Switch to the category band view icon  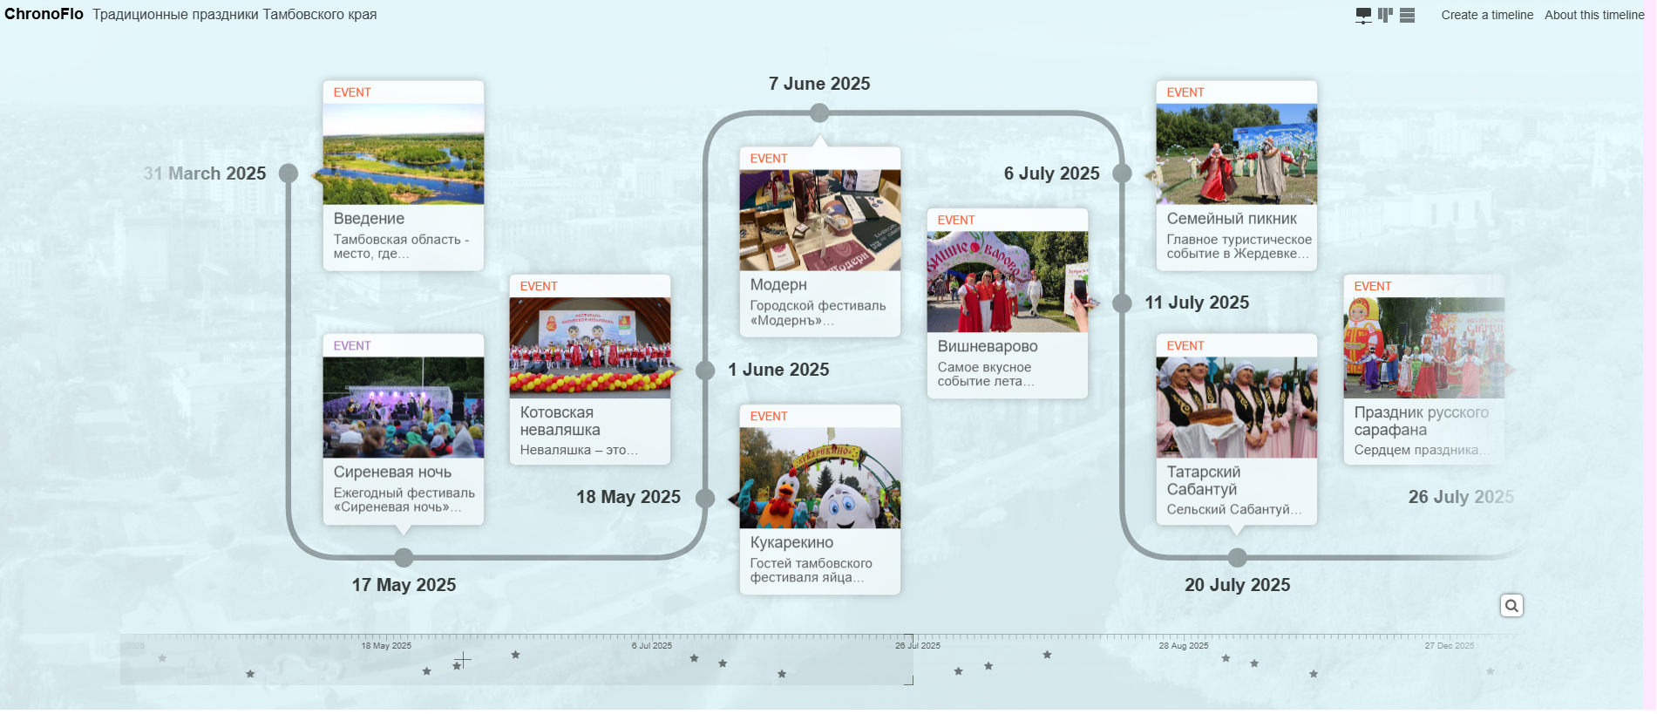(x=1385, y=15)
